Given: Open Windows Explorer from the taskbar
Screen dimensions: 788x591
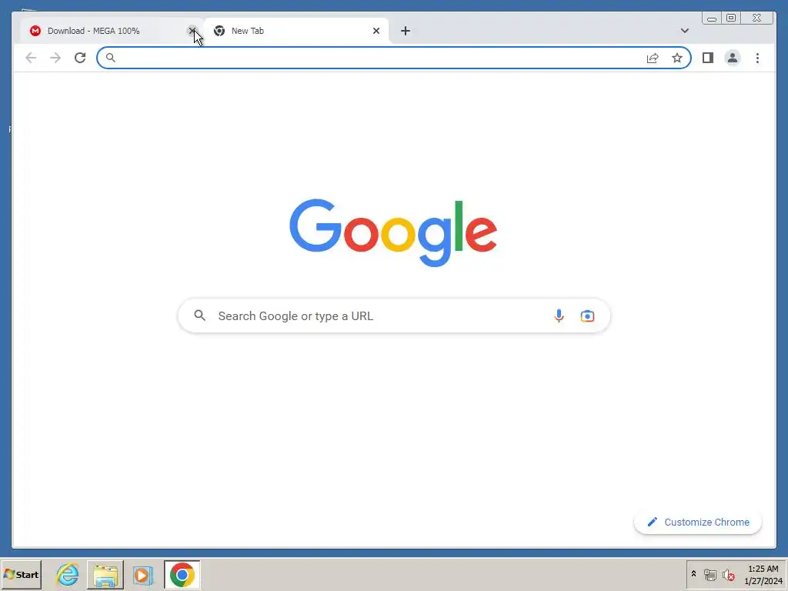Looking at the screenshot, I should coord(105,574).
